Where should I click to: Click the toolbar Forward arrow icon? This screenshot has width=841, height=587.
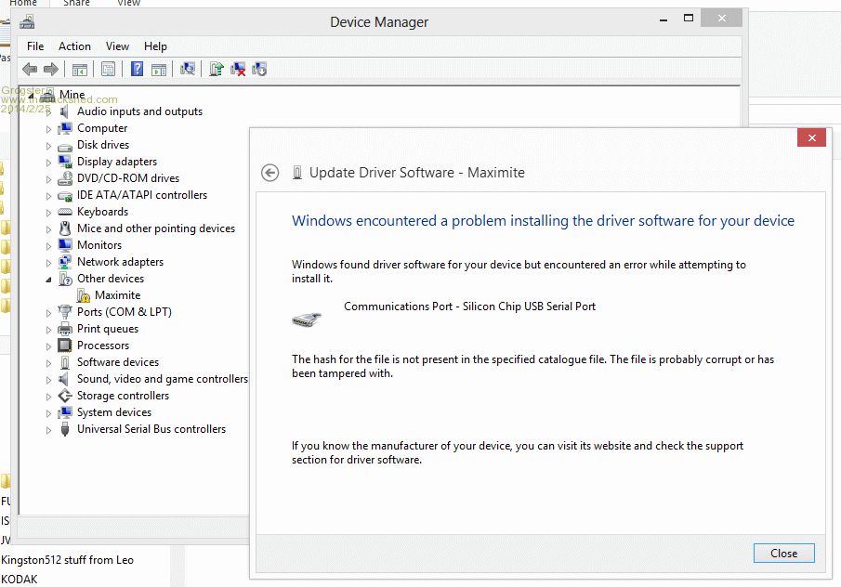(x=51, y=69)
